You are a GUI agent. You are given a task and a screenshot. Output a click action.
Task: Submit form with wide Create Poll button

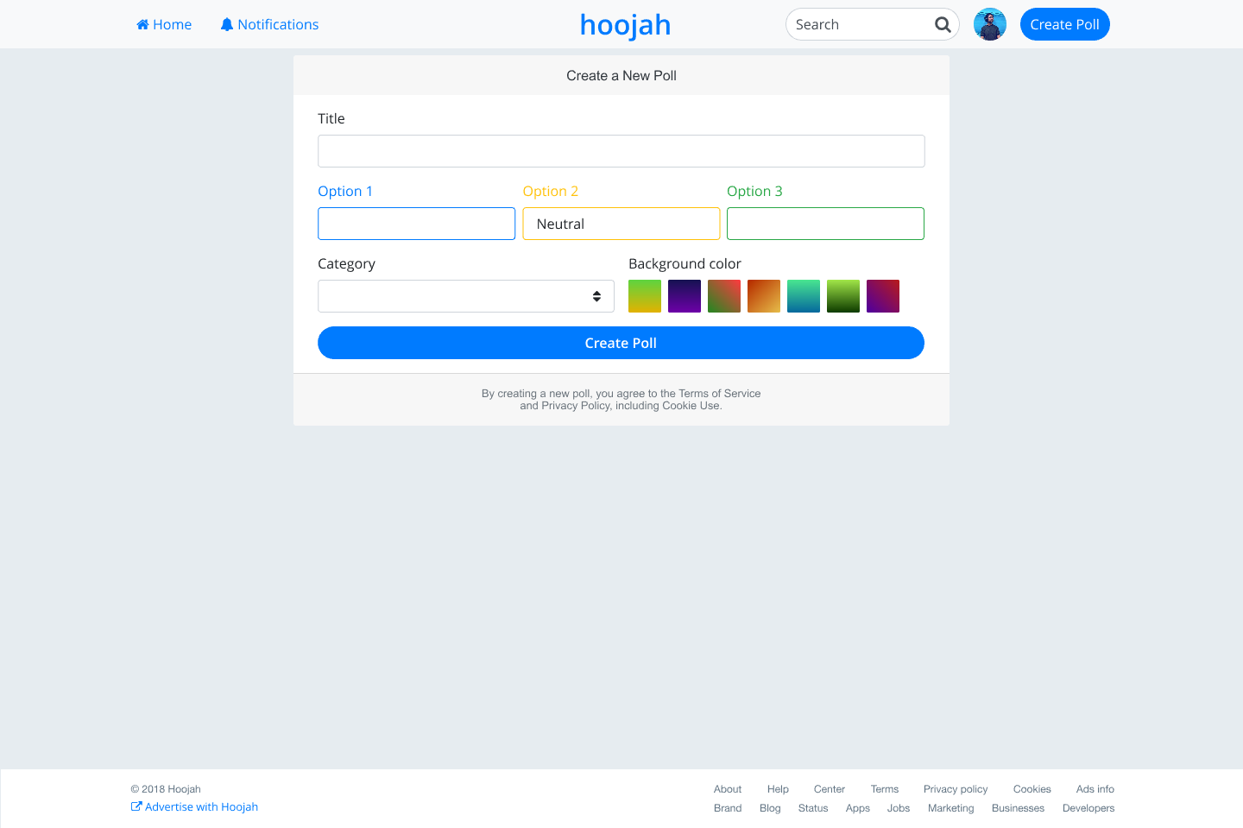point(621,343)
